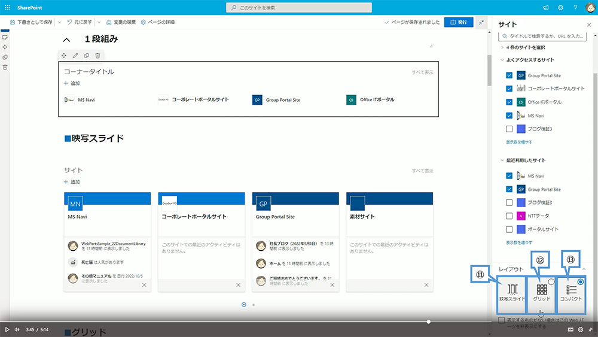Open the settings gear in the header
598x337 pixels.
(x=561, y=7)
